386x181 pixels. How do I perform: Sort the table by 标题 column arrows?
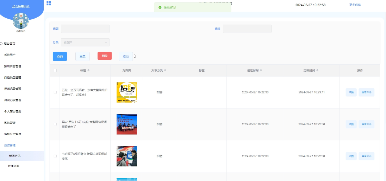pos(89,71)
